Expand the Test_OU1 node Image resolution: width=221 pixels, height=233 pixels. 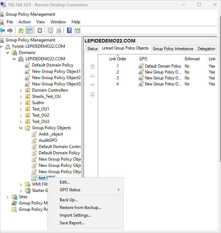(21, 109)
